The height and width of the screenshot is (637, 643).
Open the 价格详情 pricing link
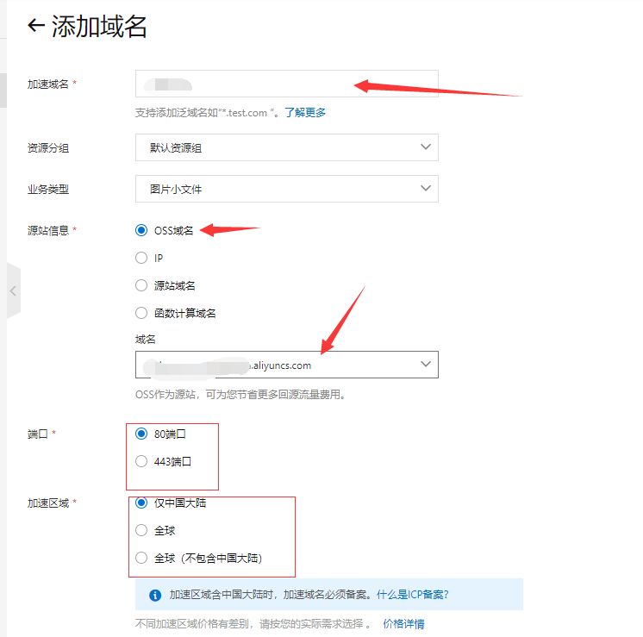tap(403, 624)
